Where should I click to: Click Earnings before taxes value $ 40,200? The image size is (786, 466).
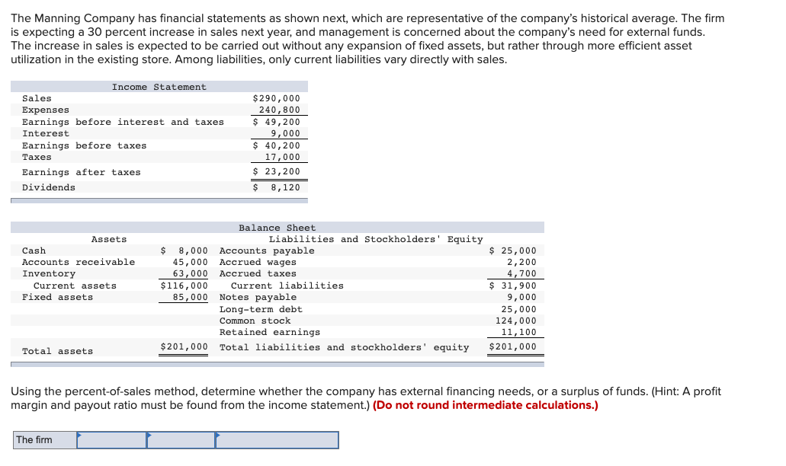pyautogui.click(x=276, y=145)
